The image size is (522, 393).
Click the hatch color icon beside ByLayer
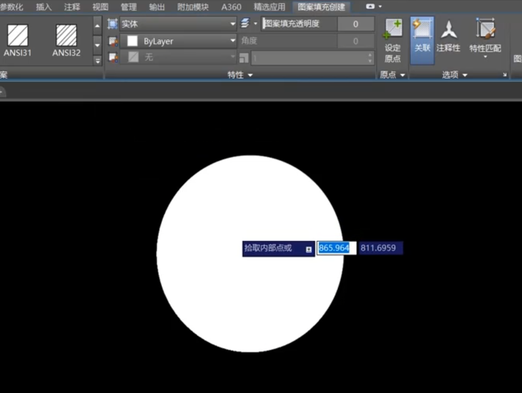(113, 41)
